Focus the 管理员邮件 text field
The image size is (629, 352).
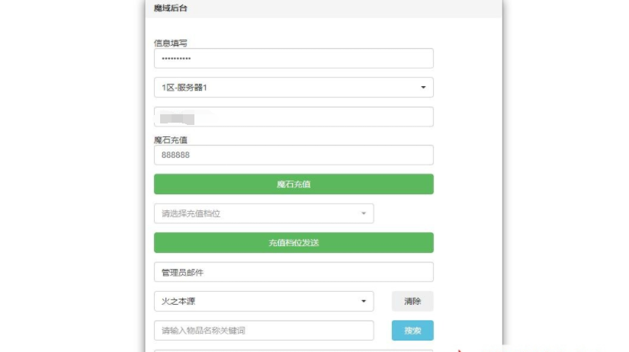294,272
